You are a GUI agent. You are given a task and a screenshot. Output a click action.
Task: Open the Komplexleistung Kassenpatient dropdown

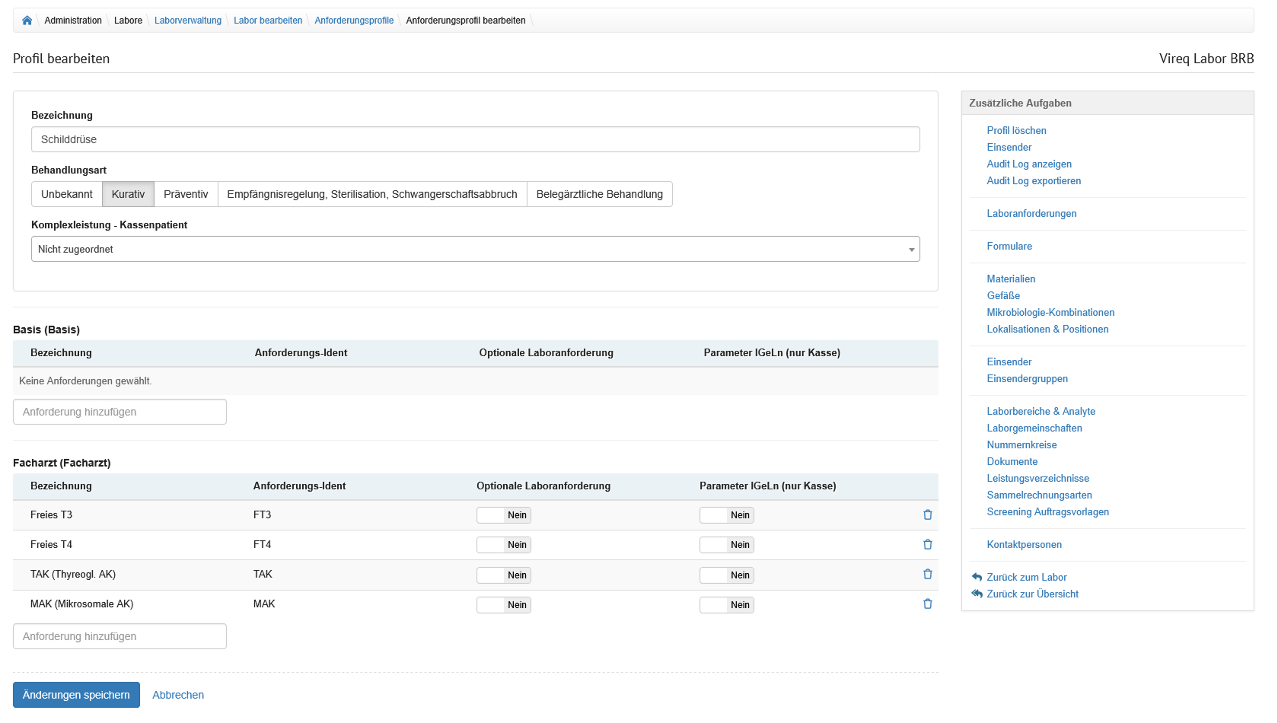pyautogui.click(x=475, y=249)
